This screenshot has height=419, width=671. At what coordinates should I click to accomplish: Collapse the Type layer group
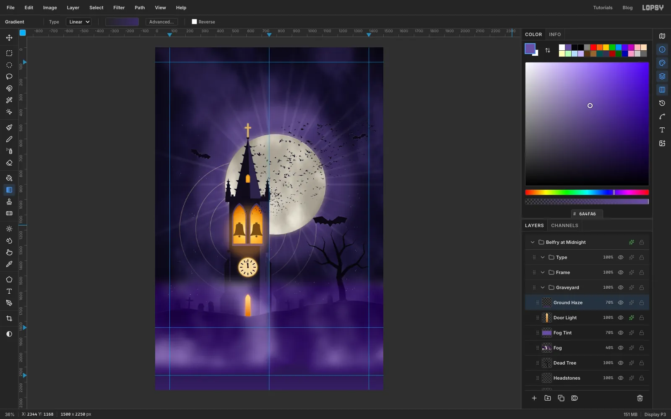point(542,257)
